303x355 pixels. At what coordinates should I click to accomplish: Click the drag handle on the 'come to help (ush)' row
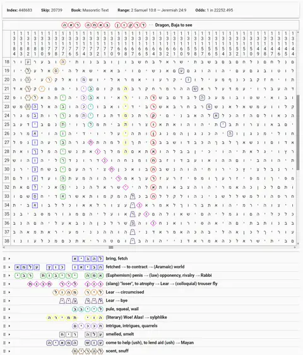(x=4, y=343)
